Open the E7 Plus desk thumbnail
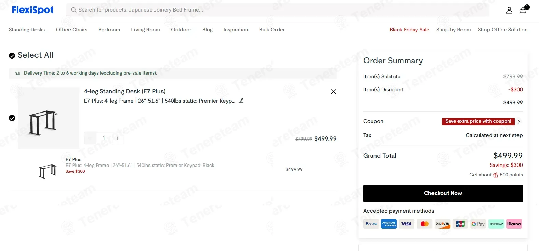This screenshot has height=251, width=539. 48,118
